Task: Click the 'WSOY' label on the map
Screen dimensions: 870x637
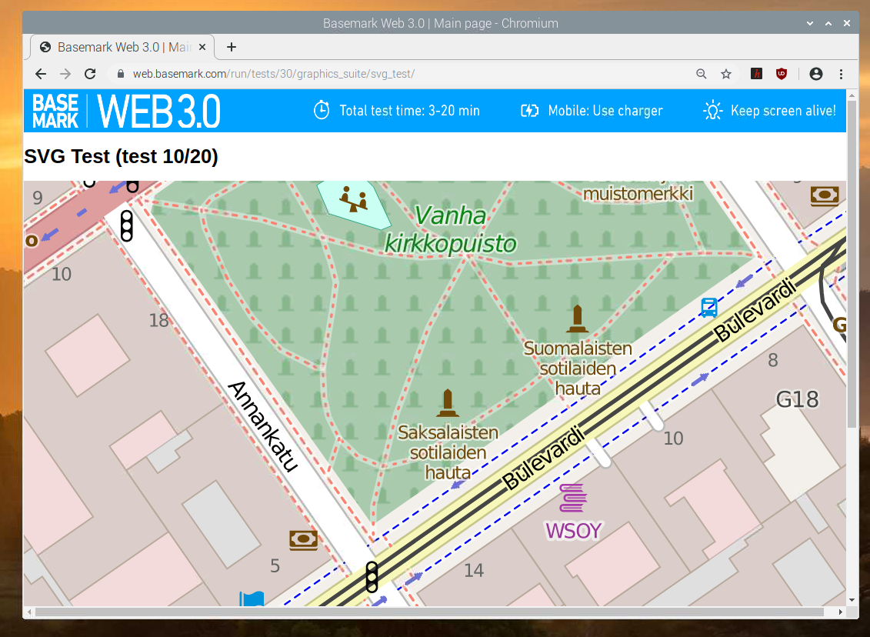Action: point(573,531)
